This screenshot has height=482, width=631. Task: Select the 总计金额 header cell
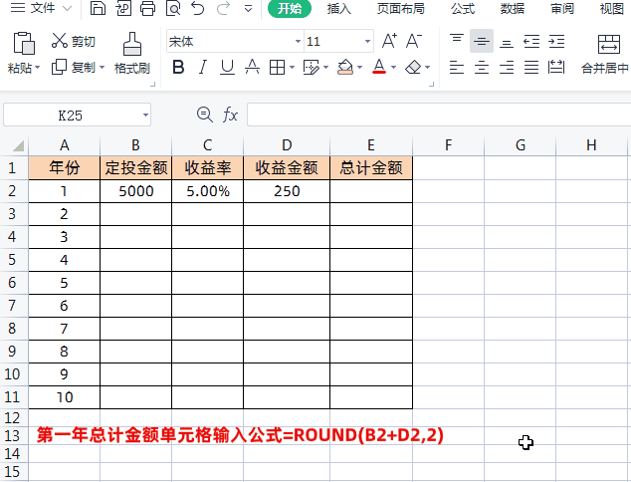point(371,167)
